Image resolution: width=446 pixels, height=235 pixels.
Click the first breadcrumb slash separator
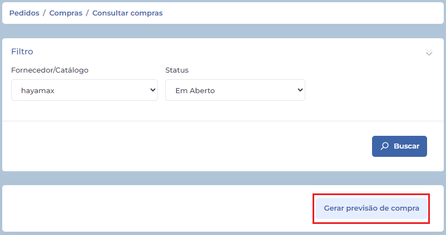[44, 13]
